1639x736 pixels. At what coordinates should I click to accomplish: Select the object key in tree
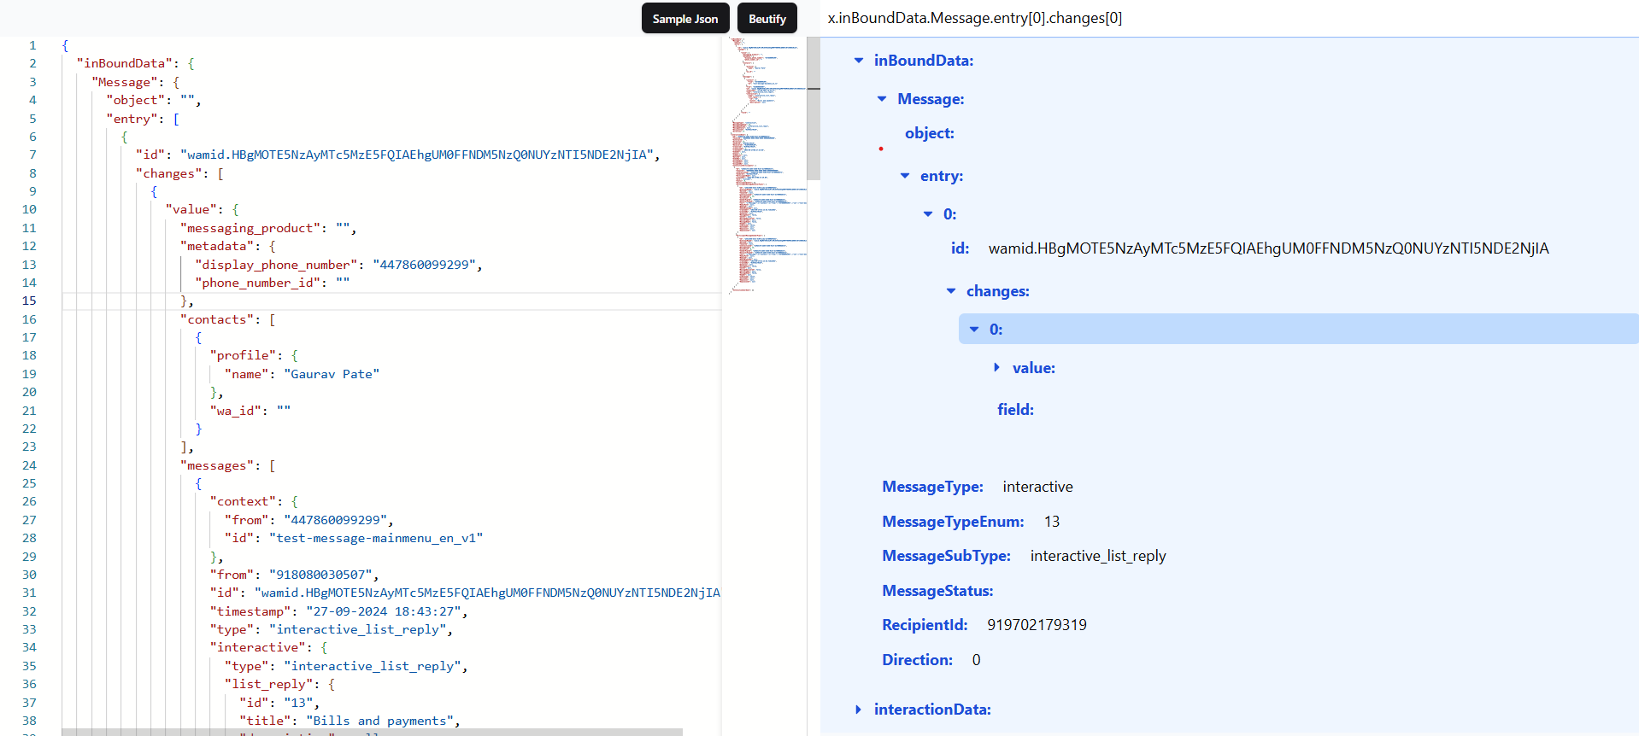click(x=930, y=133)
